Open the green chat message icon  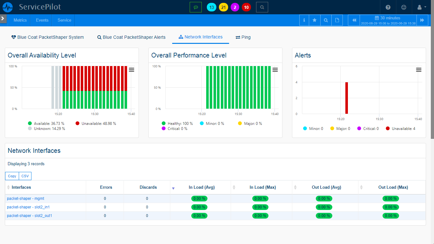point(196,7)
